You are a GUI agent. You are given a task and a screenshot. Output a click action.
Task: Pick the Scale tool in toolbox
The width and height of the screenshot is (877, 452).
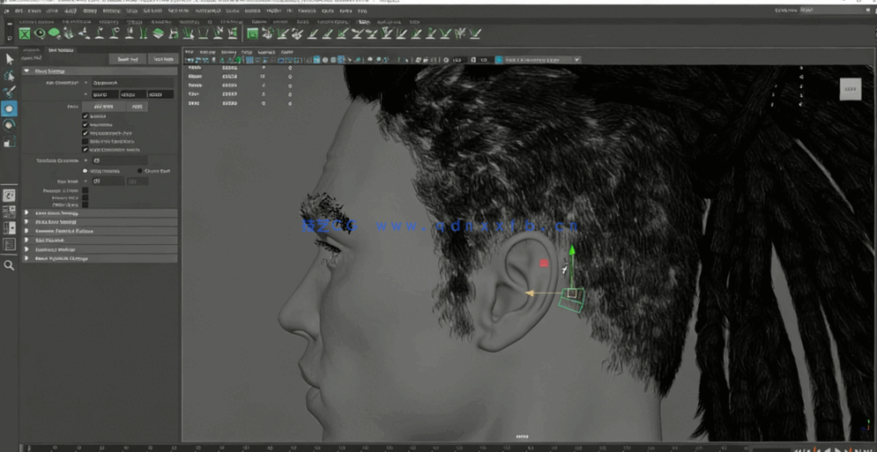pyautogui.click(x=9, y=142)
